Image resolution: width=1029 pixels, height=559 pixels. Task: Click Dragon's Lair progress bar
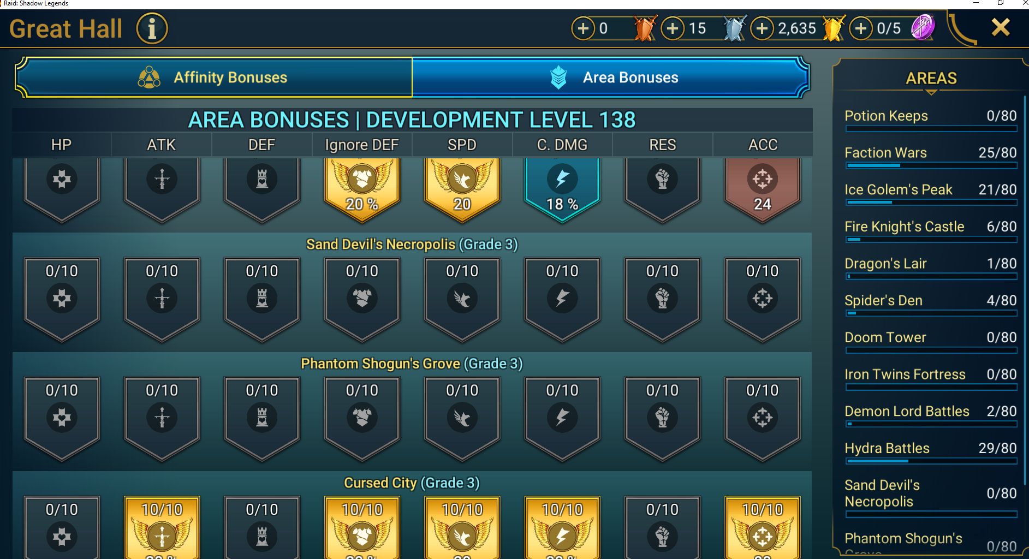coord(931,276)
